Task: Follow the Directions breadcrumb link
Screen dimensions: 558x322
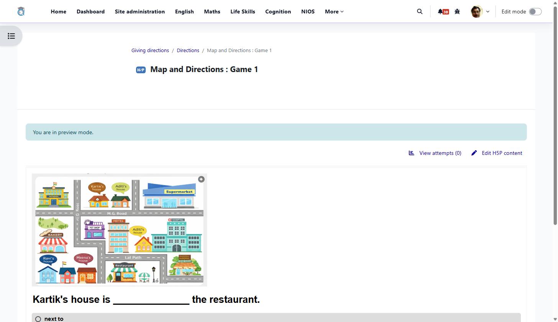Action: [188, 50]
